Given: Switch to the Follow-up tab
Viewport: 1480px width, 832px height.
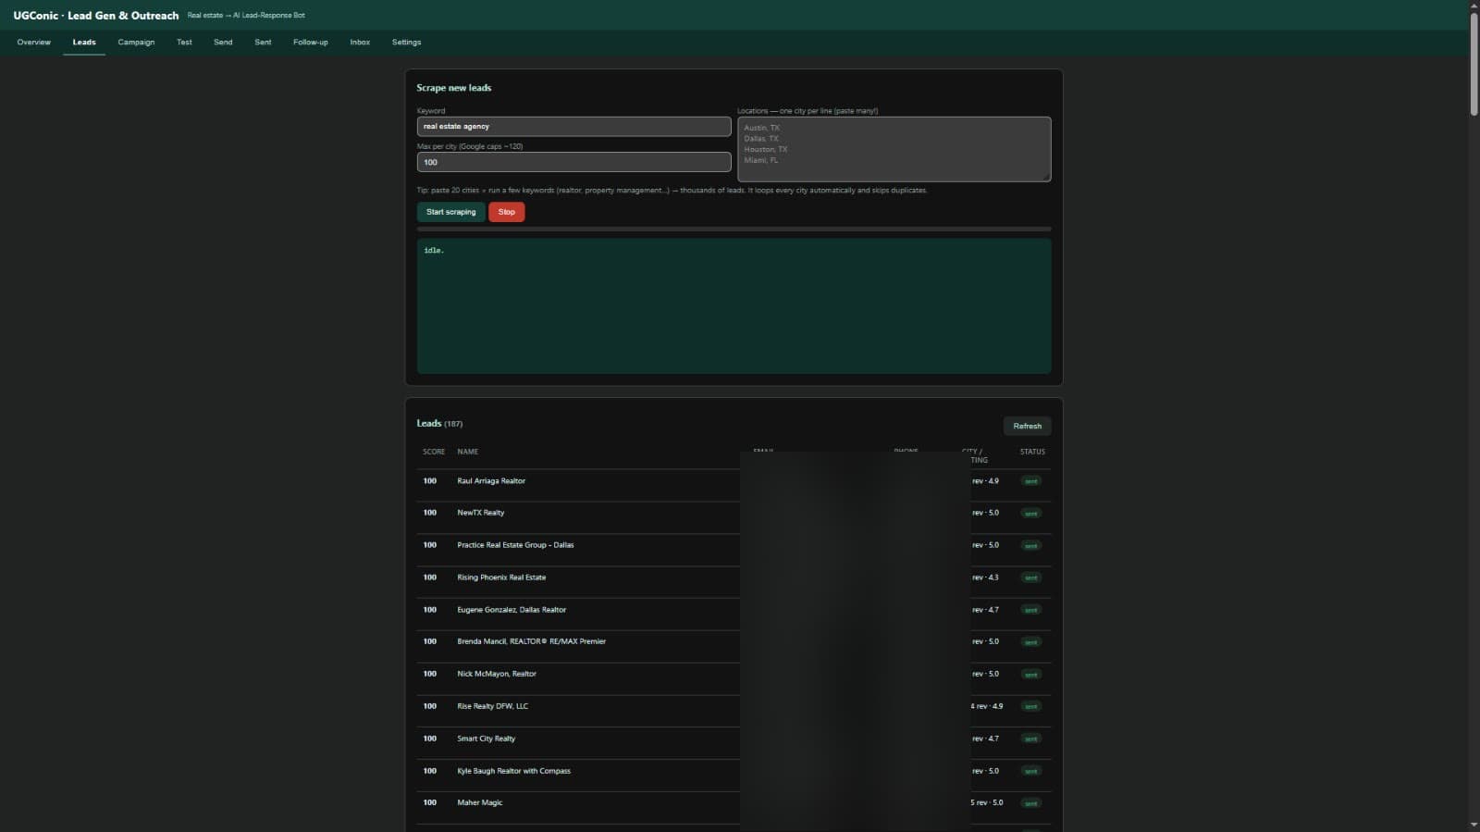Looking at the screenshot, I should tap(311, 43).
